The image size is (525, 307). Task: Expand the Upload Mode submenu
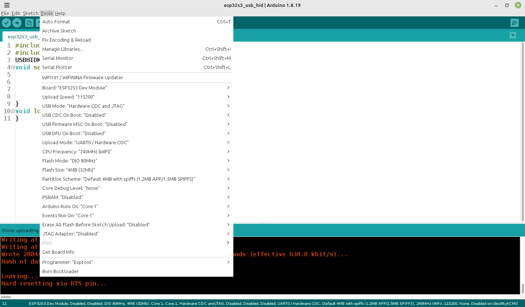coord(136,142)
